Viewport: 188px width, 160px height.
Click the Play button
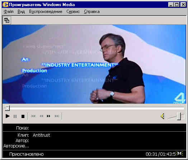click(8, 116)
